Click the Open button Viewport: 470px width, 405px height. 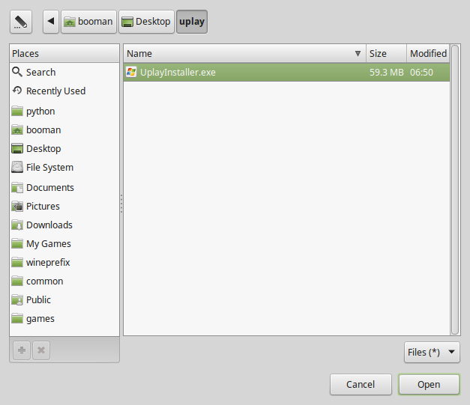pos(429,384)
